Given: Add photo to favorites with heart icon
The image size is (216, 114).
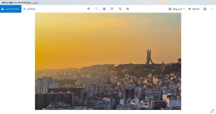Looking at the screenshot, I should tap(112, 9).
